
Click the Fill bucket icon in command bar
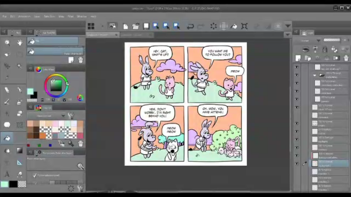[x=234, y=26]
